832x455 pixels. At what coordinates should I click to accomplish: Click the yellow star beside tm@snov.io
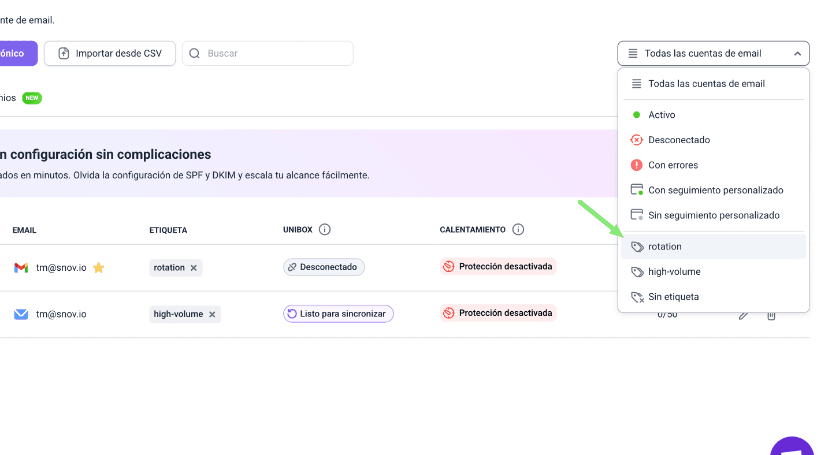(x=99, y=267)
